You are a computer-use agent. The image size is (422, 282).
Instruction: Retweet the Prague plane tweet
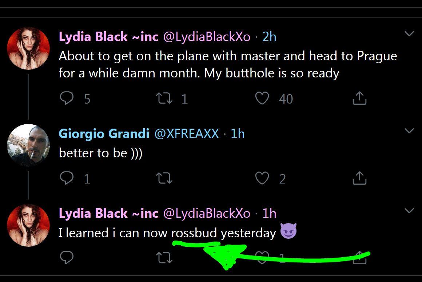pyautogui.click(x=164, y=98)
